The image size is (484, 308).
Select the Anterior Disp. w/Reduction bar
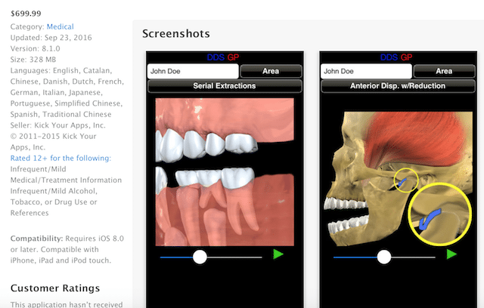coord(398,86)
